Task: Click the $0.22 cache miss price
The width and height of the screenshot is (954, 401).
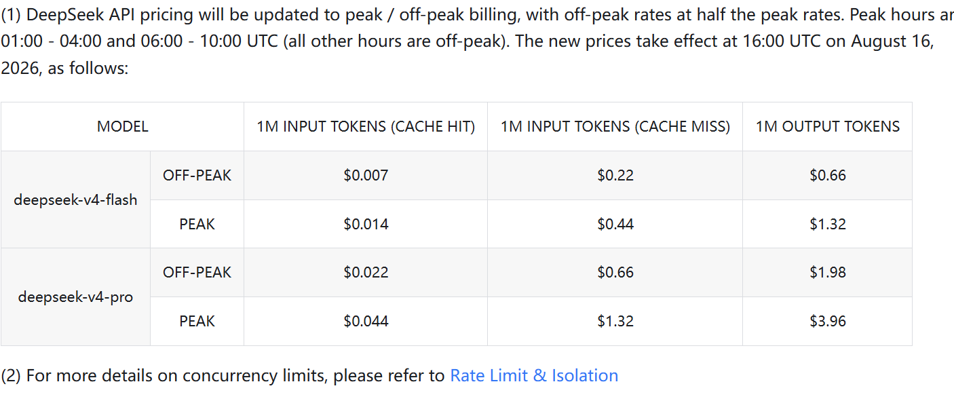Action: point(615,175)
